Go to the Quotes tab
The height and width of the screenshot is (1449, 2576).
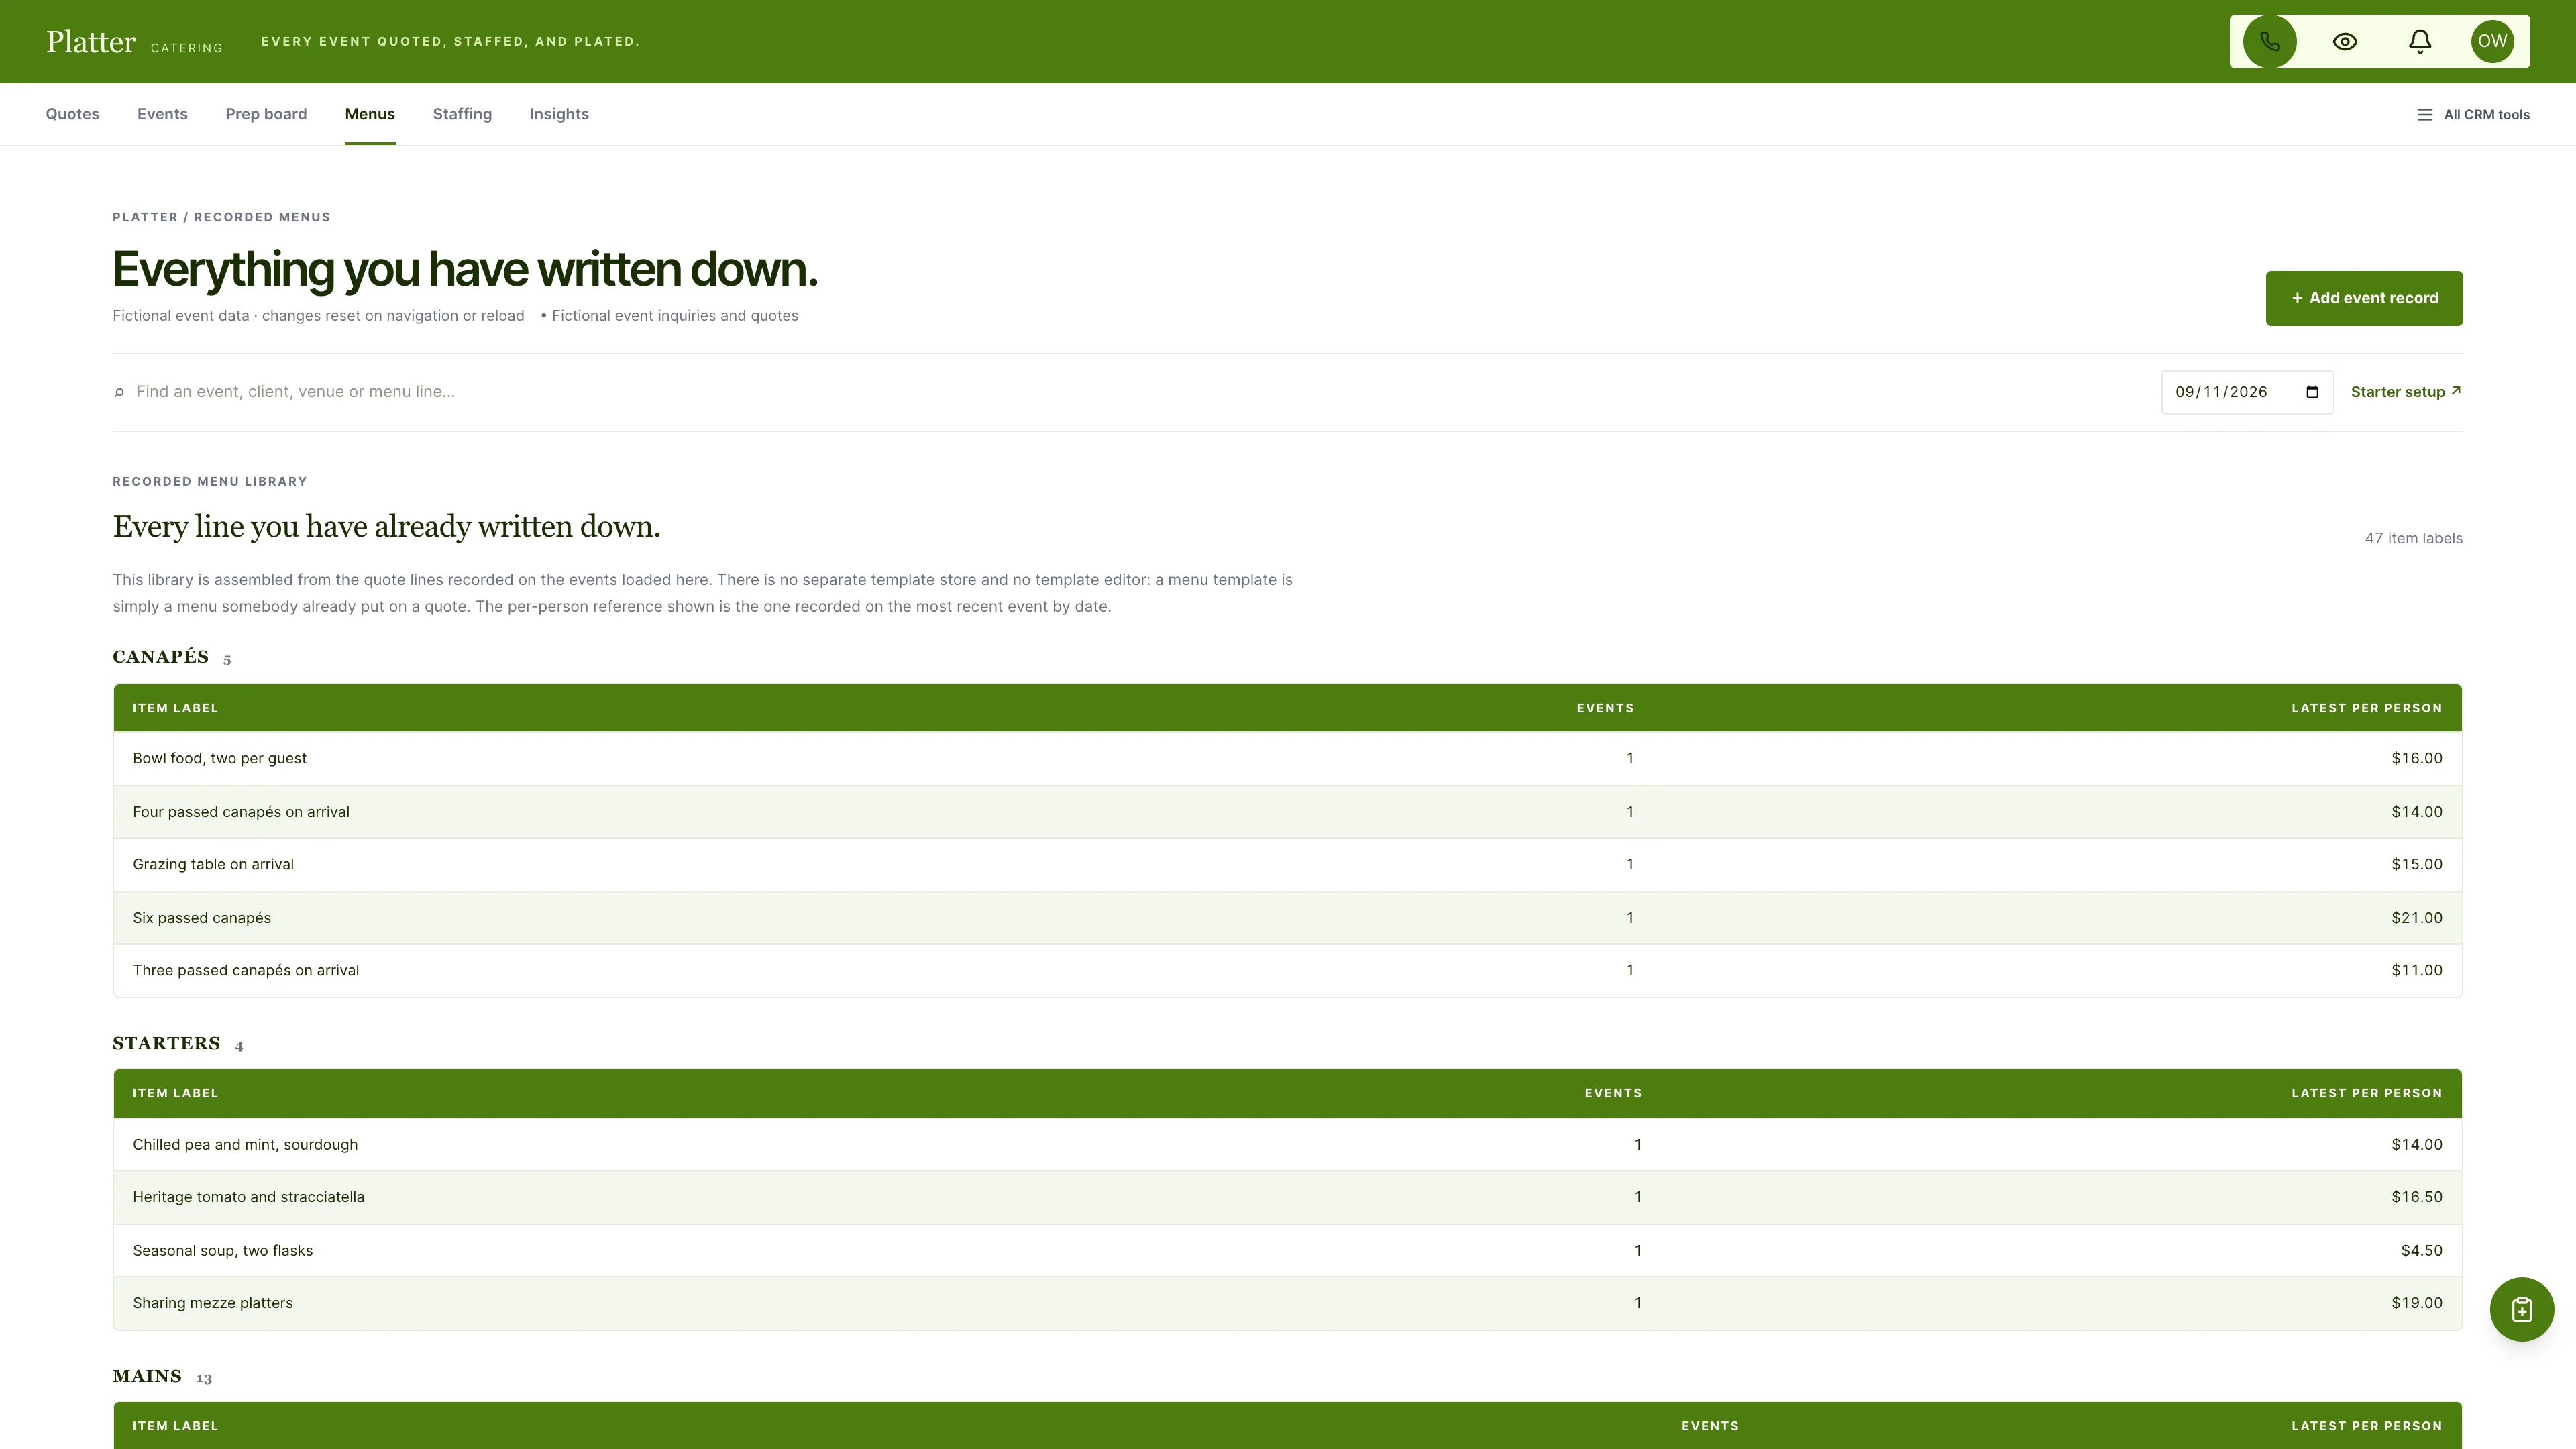pos(72,114)
